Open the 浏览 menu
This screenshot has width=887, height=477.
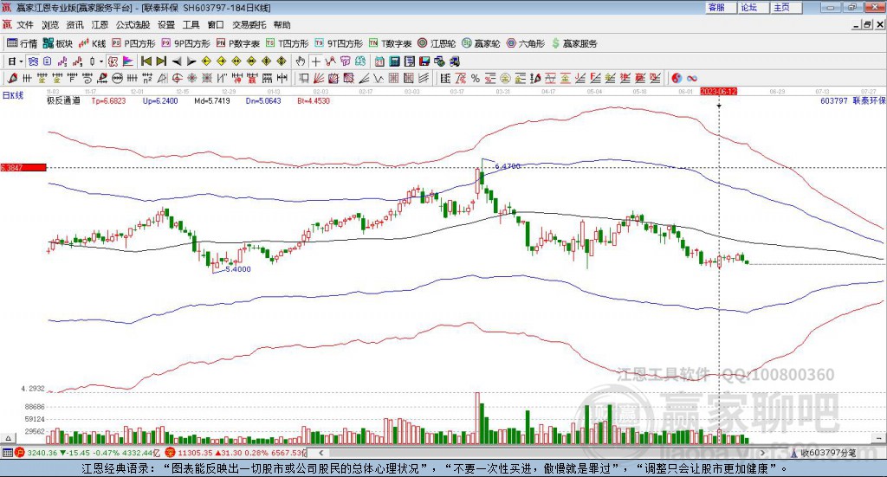pos(49,25)
